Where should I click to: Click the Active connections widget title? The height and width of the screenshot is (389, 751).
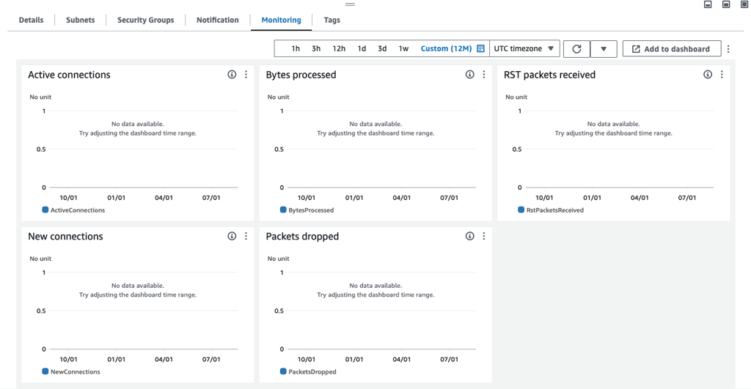tap(69, 75)
